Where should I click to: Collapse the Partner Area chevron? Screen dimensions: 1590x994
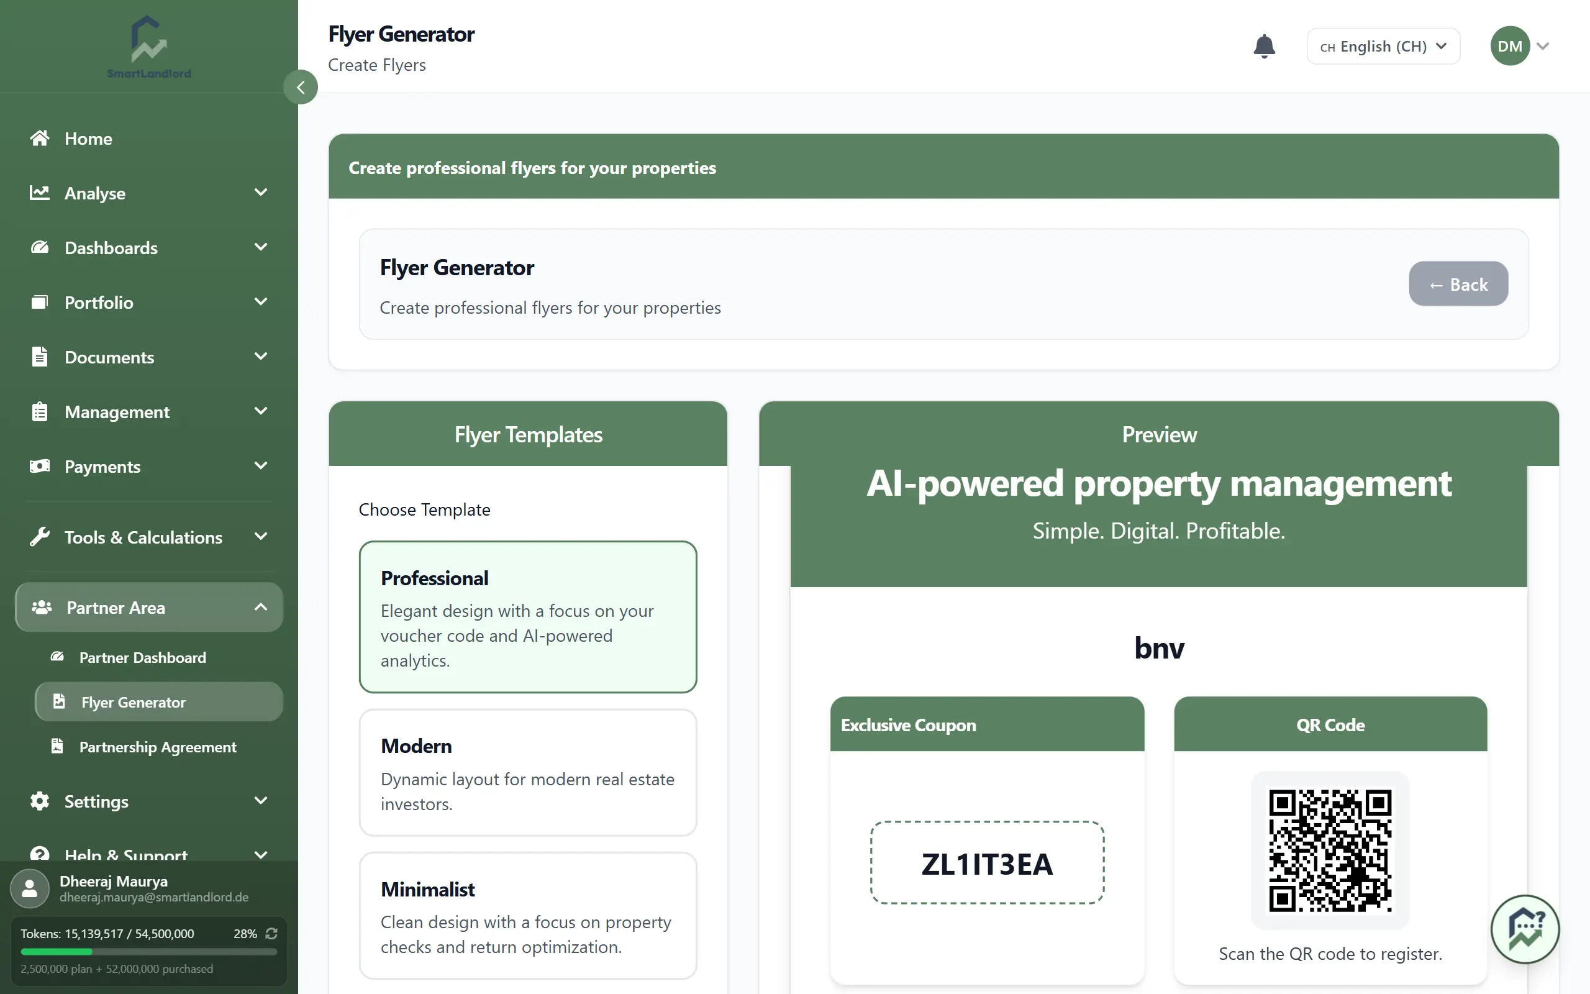coord(261,607)
